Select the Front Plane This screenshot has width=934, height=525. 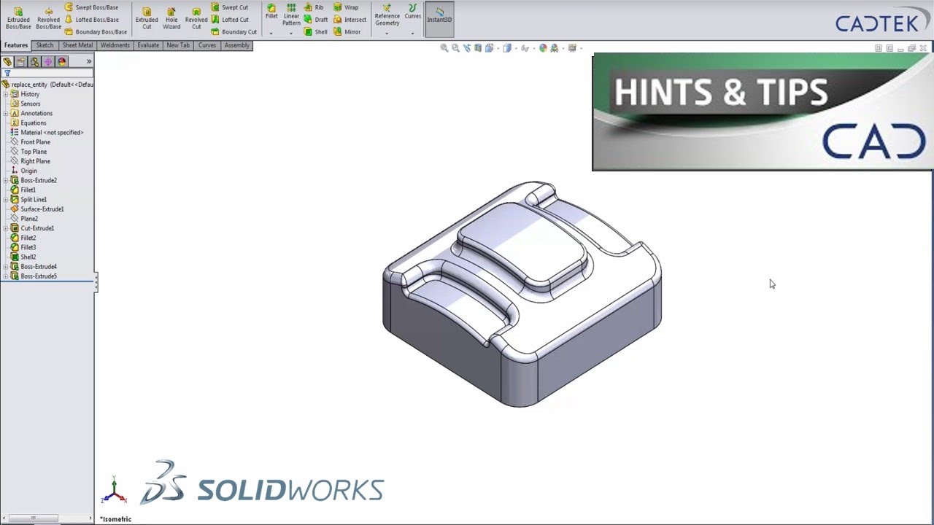point(31,142)
